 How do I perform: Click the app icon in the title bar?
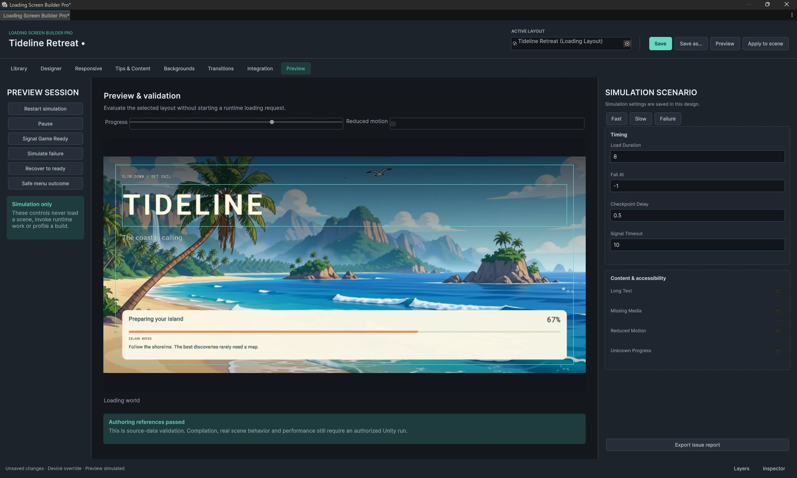coord(5,5)
